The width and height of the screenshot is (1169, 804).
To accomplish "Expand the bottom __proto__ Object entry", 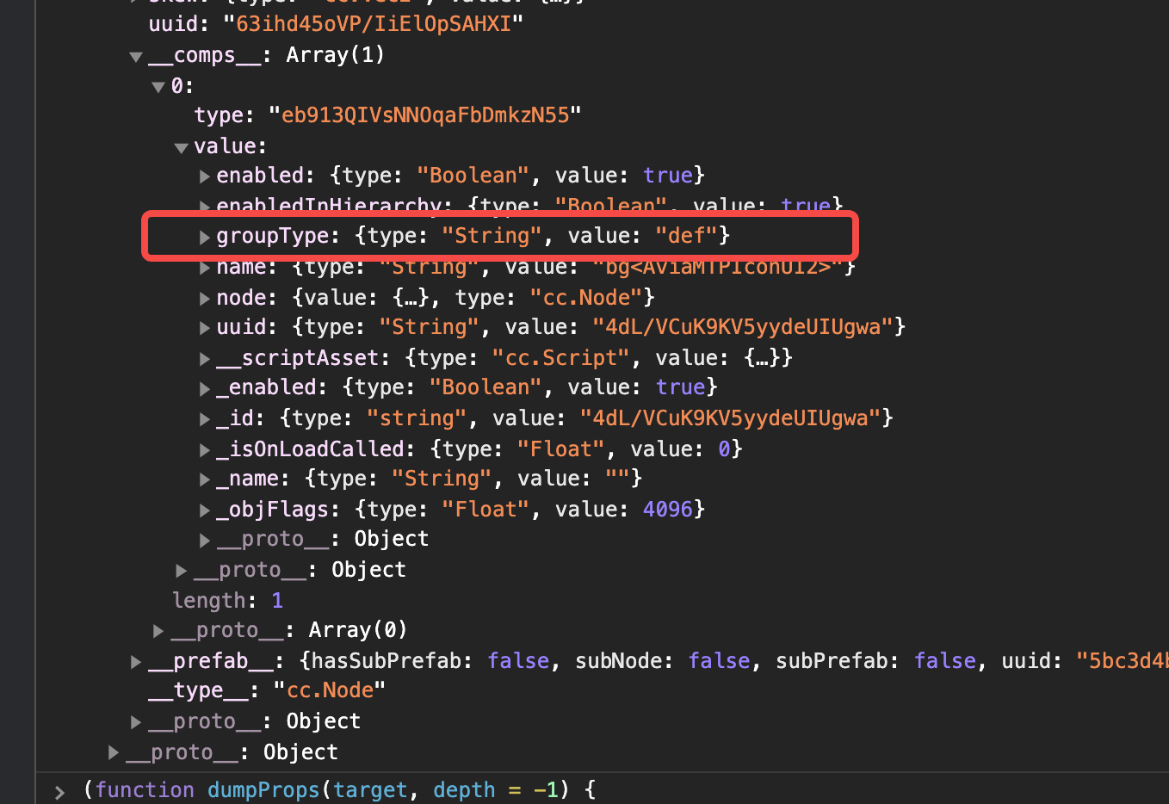I will click(113, 751).
